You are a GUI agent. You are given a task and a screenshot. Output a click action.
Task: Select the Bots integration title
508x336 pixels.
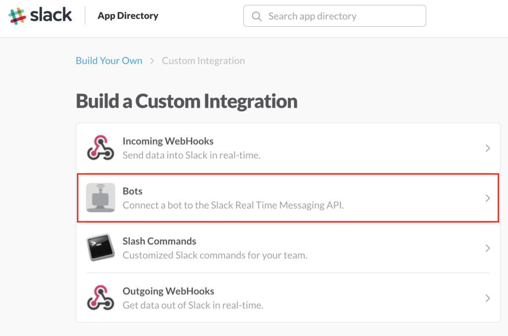click(x=132, y=191)
